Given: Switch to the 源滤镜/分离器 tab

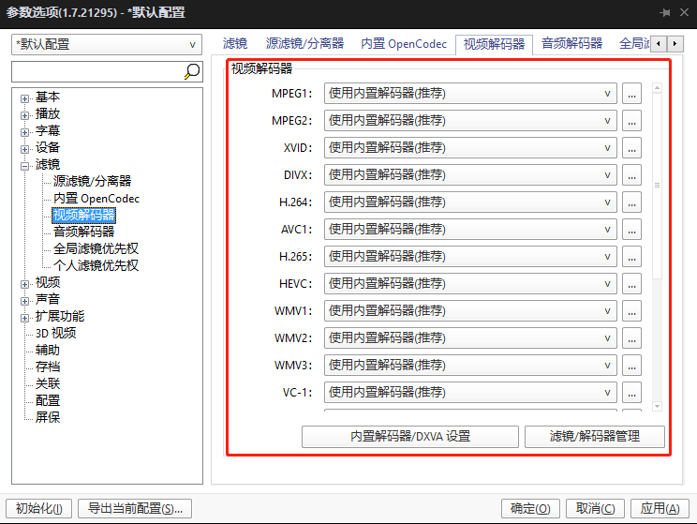Looking at the screenshot, I should (x=305, y=44).
